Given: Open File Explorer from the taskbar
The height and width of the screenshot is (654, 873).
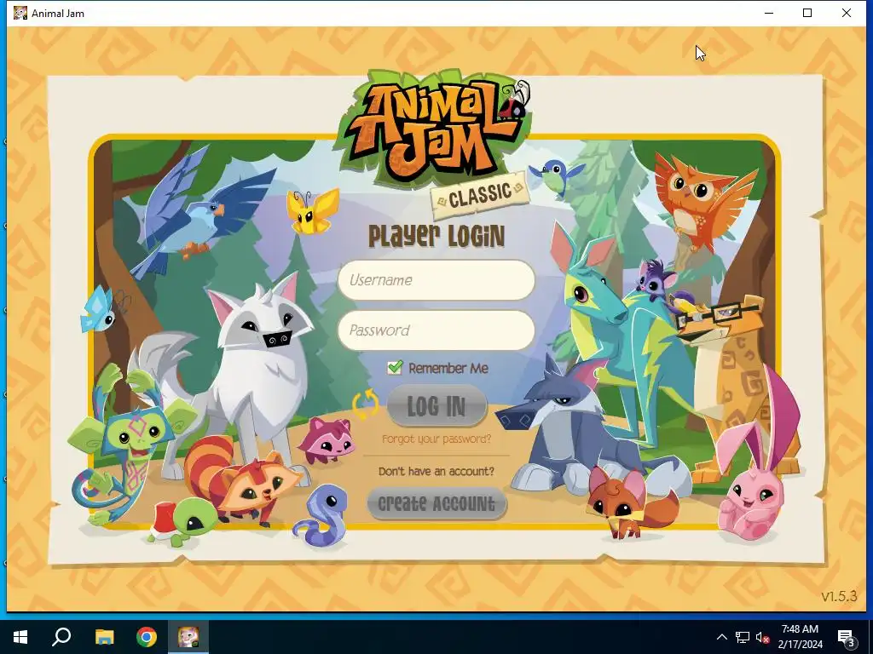Looking at the screenshot, I should tap(104, 637).
